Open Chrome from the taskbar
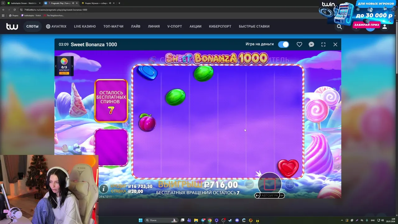398x224 pixels. click(210, 220)
